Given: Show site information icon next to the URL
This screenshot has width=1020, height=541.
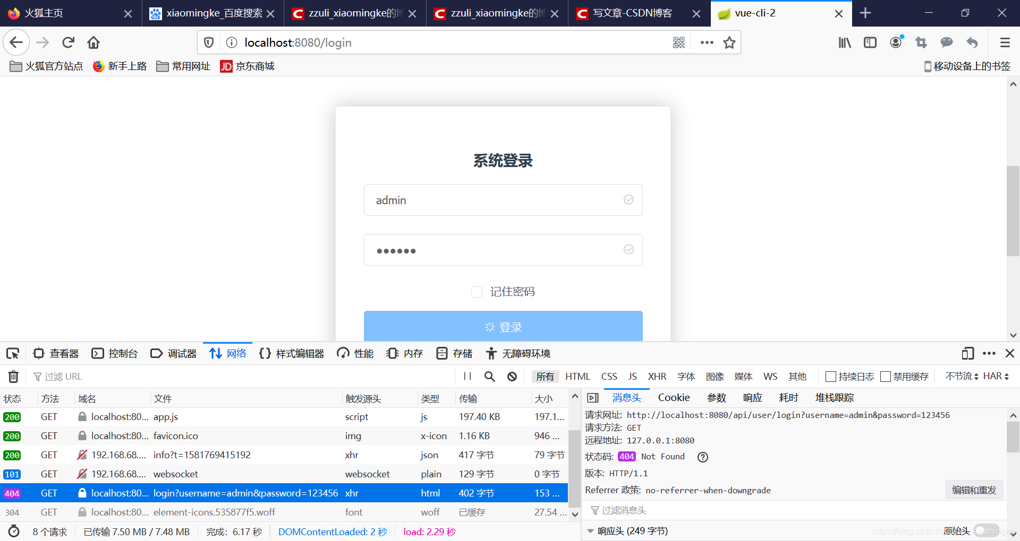Looking at the screenshot, I should [x=231, y=42].
